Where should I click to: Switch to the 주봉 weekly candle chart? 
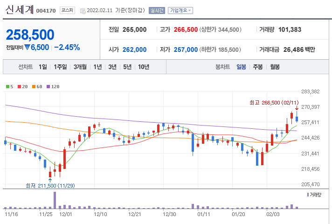258,67
